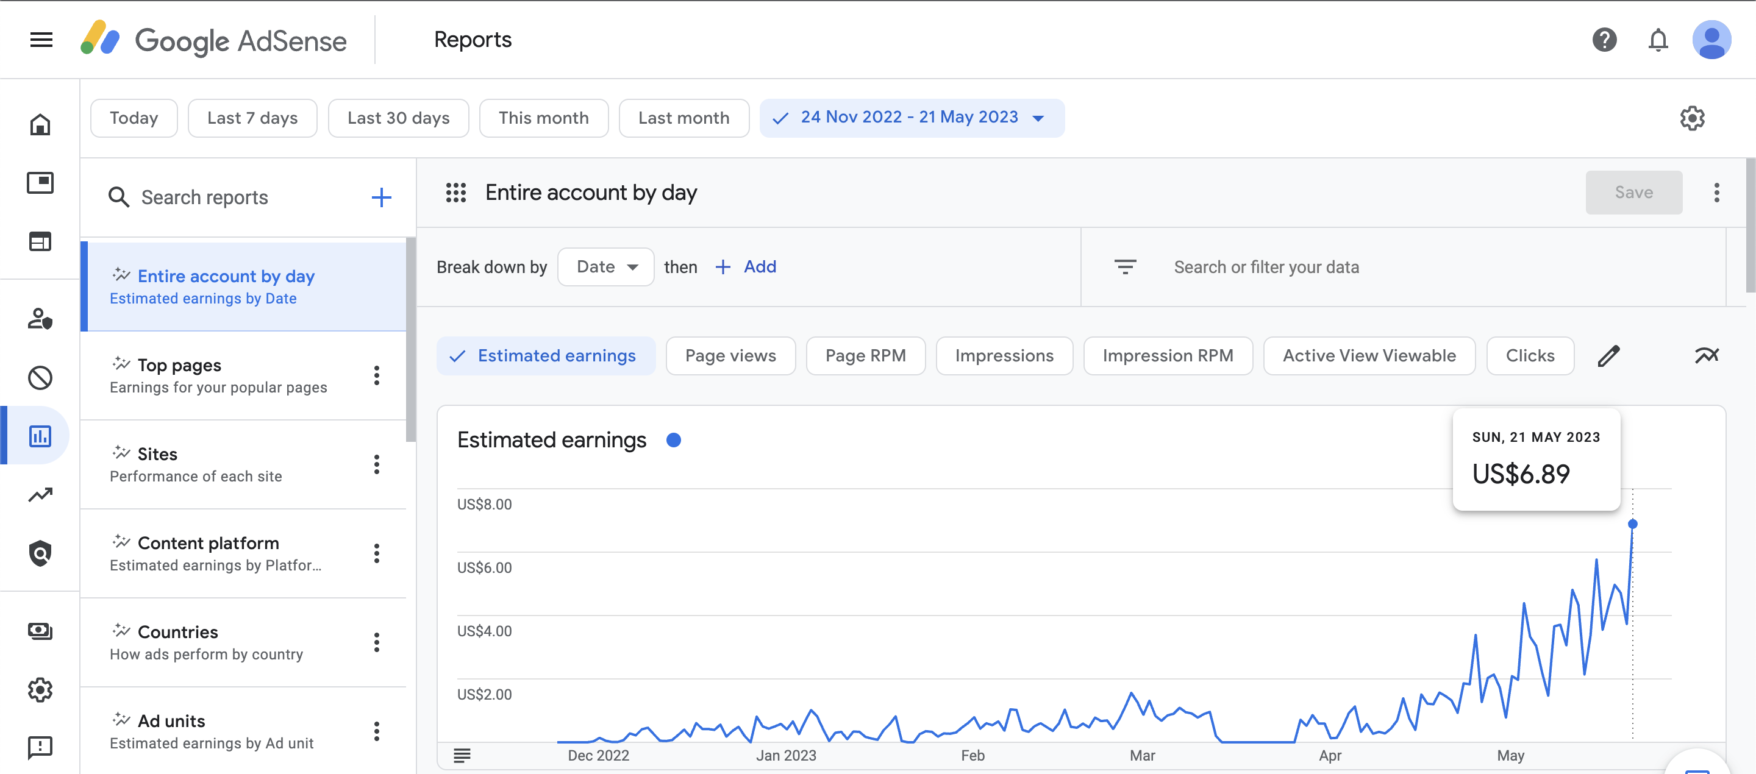Toggle the trend line chart icon

coord(1706,356)
